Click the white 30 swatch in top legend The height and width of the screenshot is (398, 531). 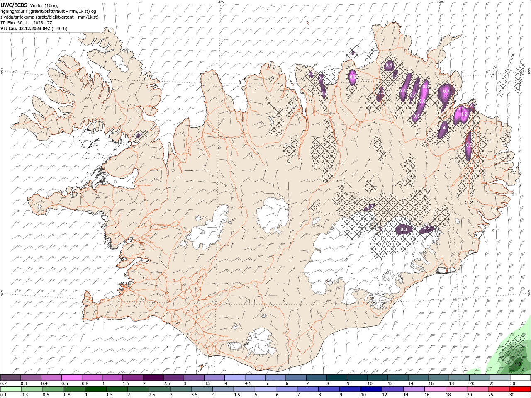point(520,378)
